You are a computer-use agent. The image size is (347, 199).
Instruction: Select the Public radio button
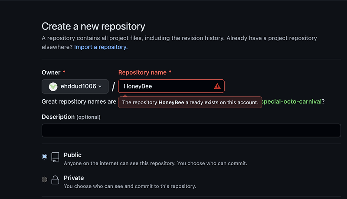[x=45, y=157]
